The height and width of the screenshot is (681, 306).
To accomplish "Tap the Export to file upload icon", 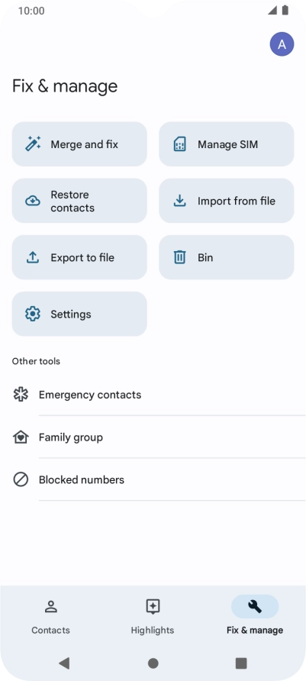I will click(x=33, y=257).
